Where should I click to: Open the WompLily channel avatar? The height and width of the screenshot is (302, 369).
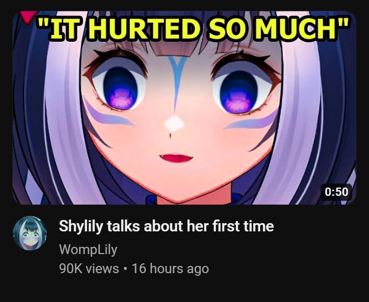30,233
